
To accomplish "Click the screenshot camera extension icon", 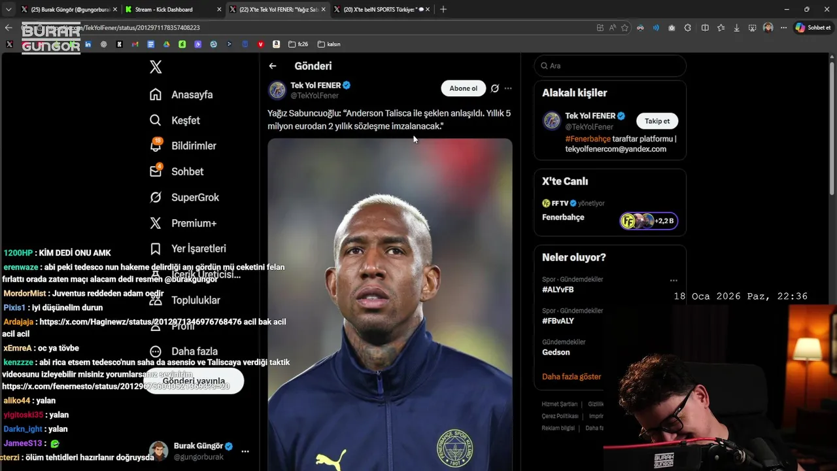I will 672,27.
